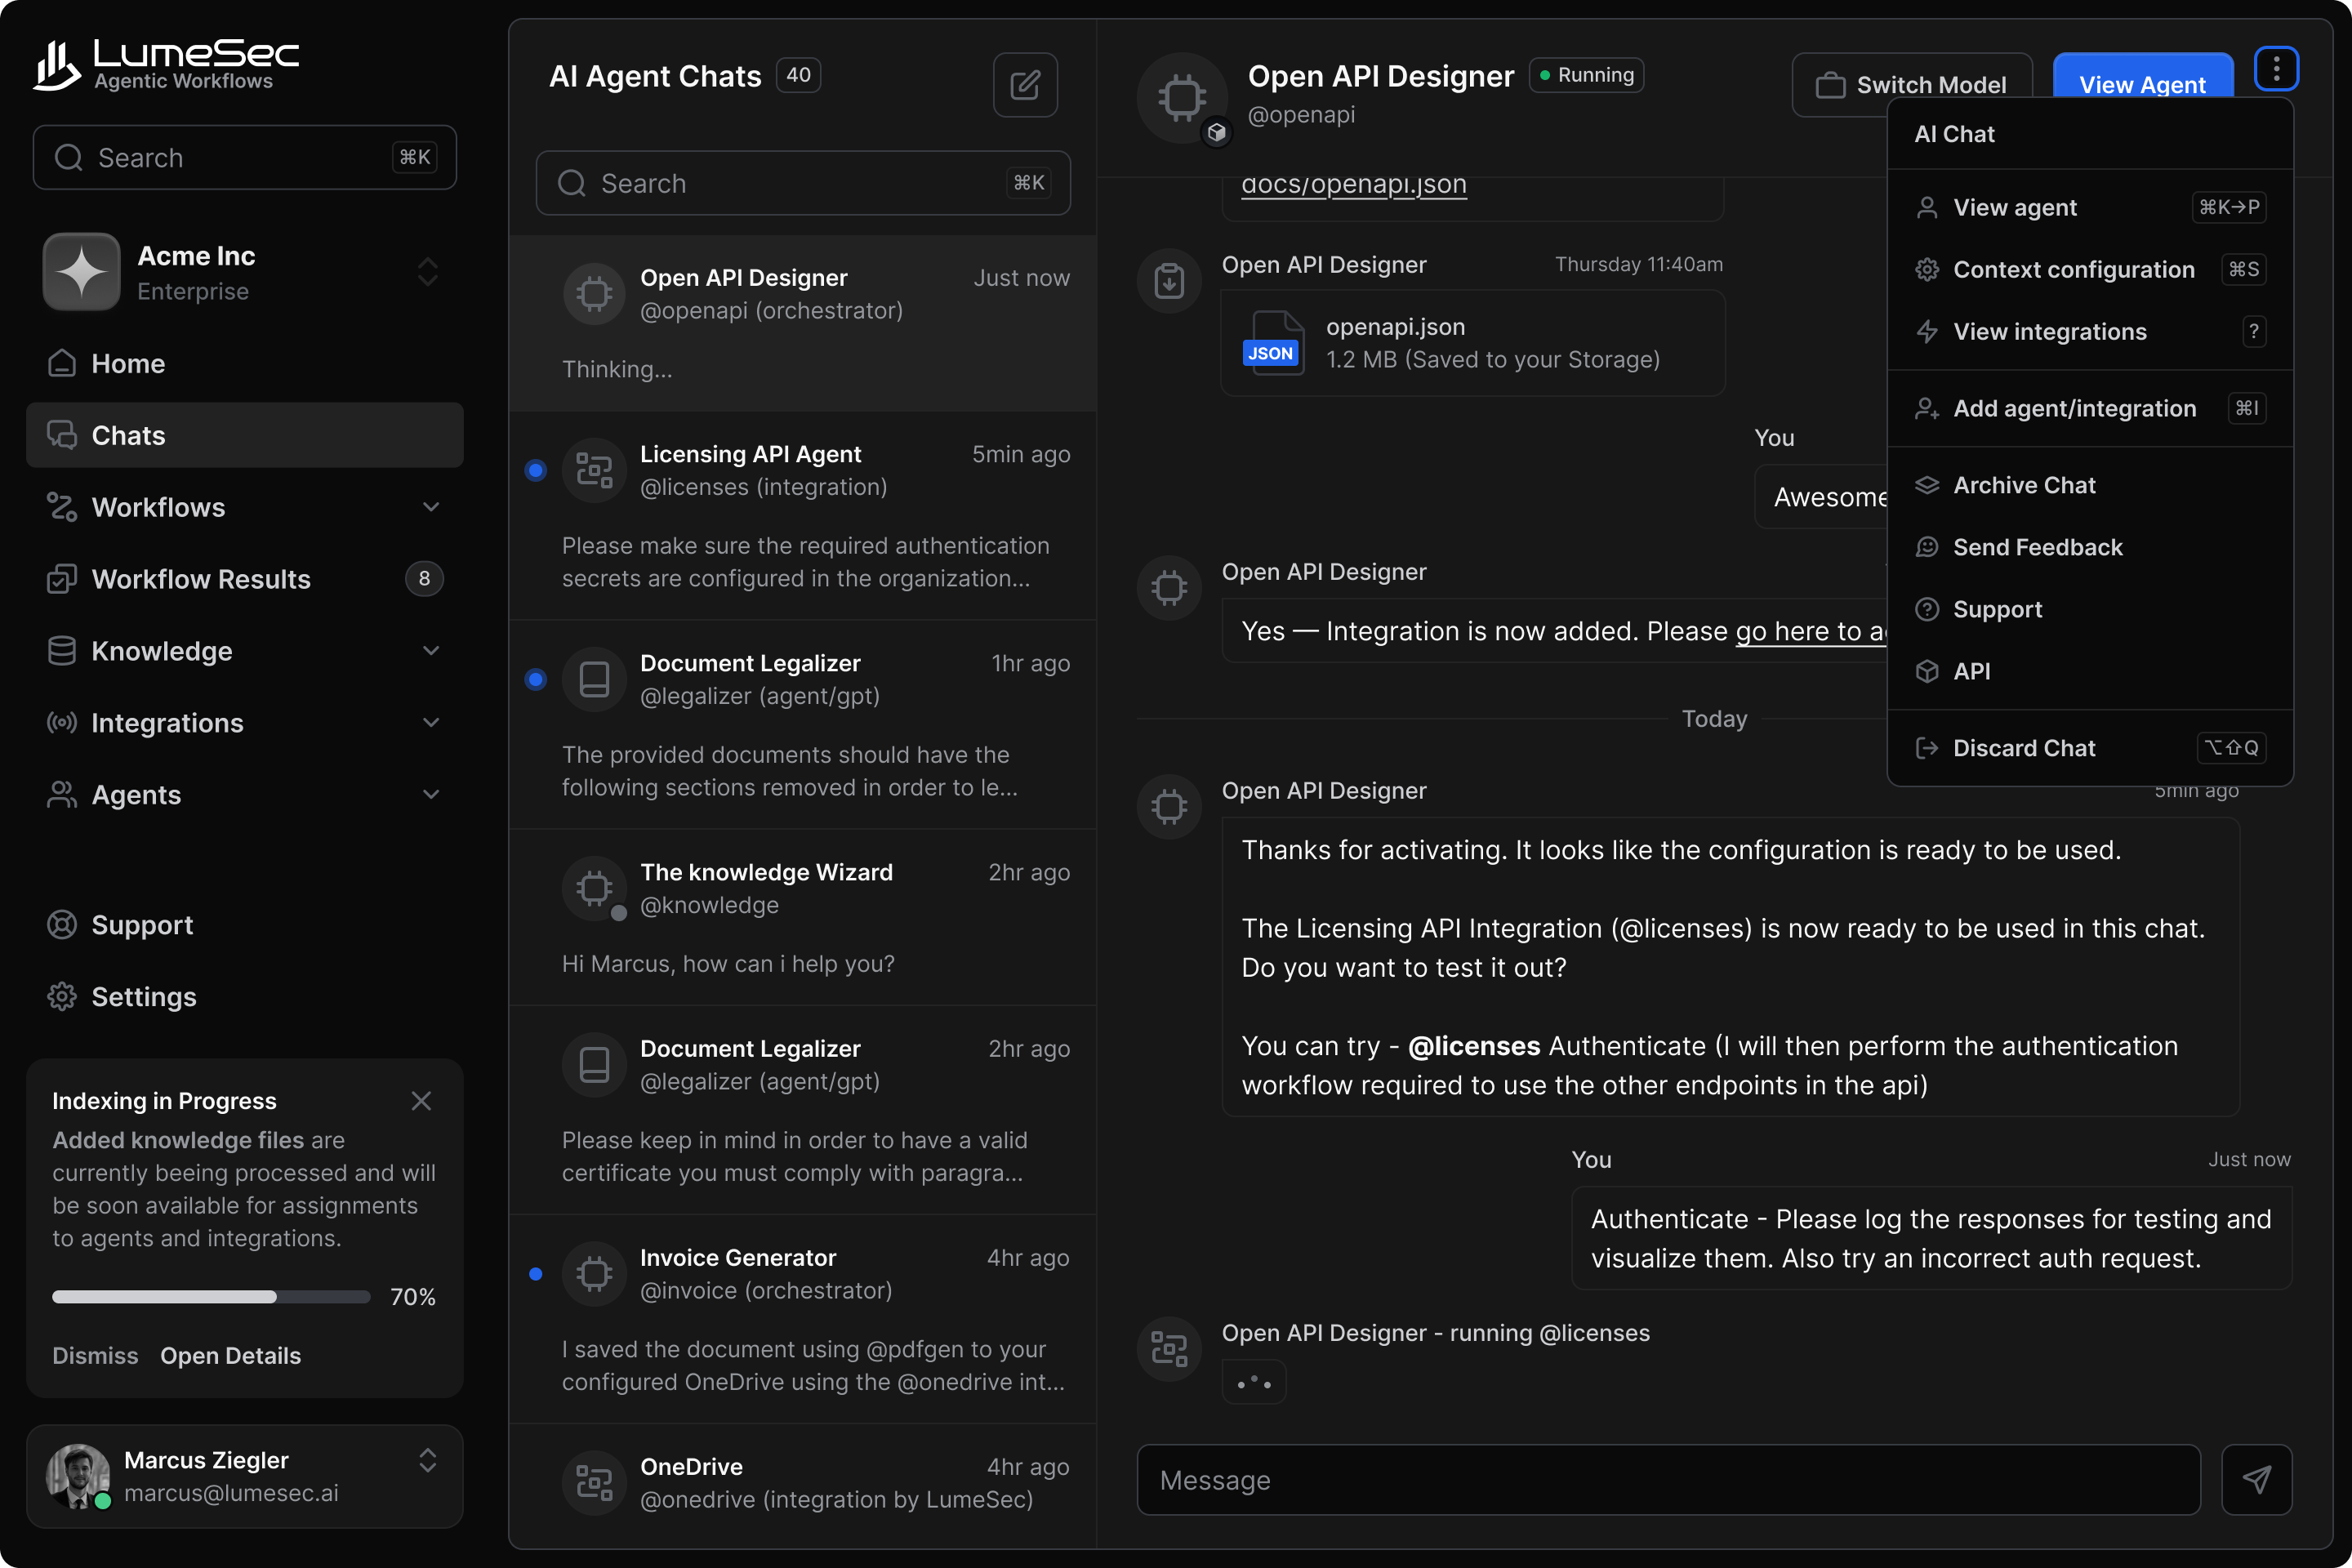Click the AI Agent Chats search field
Screen dimensions: 2352x1568
coord(803,183)
